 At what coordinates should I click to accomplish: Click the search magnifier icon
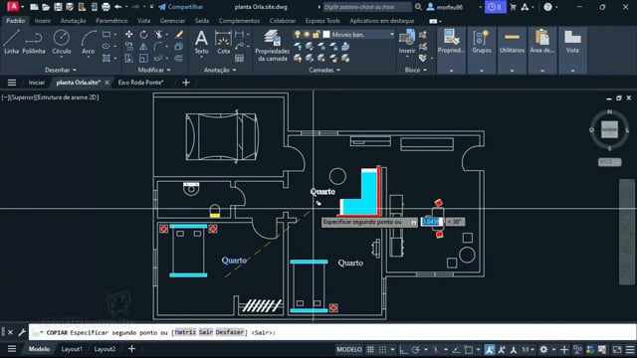click(418, 7)
